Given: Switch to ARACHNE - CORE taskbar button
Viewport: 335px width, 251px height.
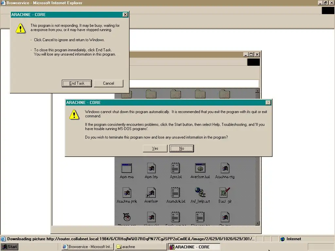Looking at the screenshot, I should click(x=194, y=247).
